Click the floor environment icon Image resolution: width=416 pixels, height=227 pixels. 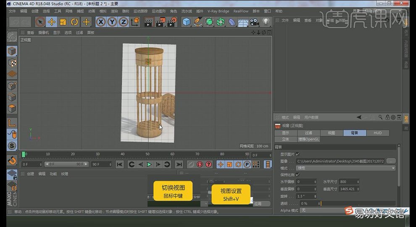point(243,22)
